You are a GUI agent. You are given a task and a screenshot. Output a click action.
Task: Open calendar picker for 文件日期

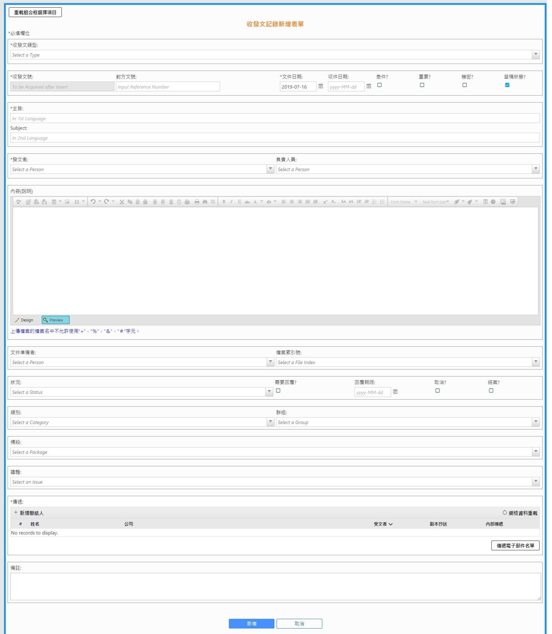click(321, 86)
